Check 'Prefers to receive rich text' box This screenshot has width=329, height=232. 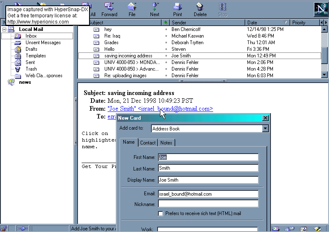coord(161,213)
